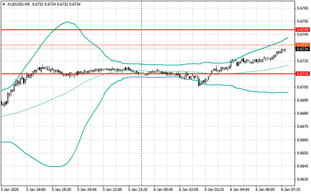Click the 0.6675 price axis value
The image size is (311, 194).
point(303,127)
